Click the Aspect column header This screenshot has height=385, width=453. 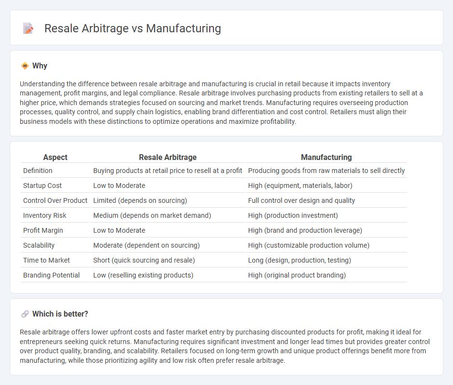click(55, 157)
